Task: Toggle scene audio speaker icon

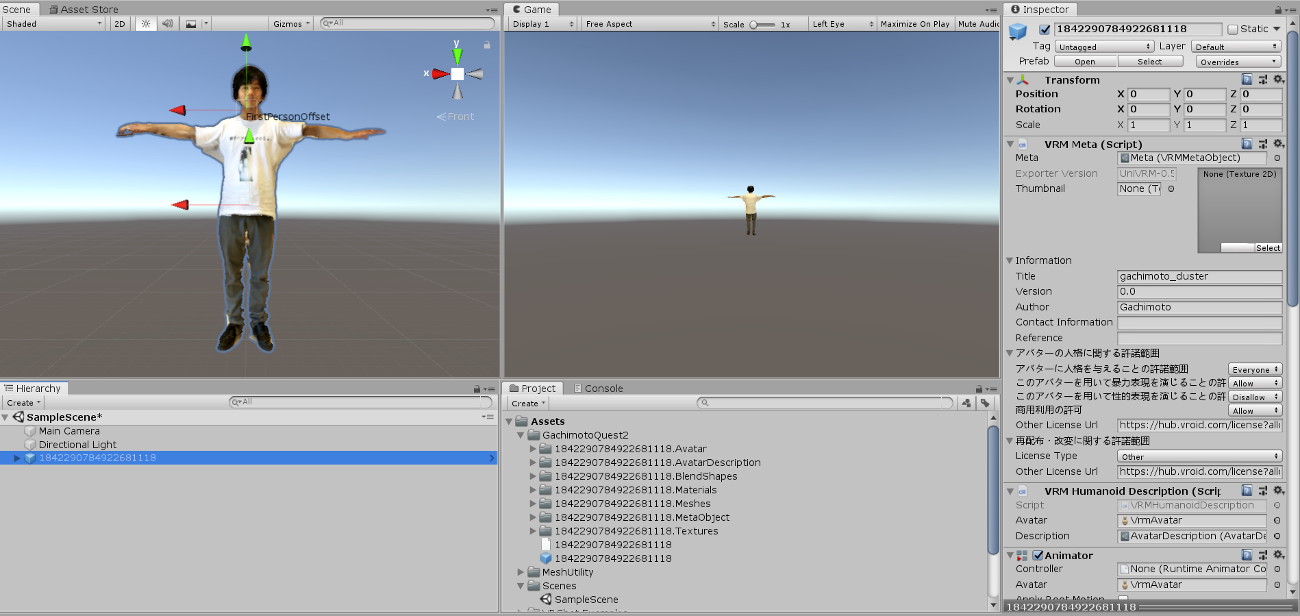Action: (x=167, y=23)
